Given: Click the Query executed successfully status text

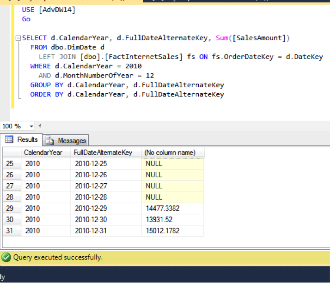Looking at the screenshot, I should pos(58,257).
